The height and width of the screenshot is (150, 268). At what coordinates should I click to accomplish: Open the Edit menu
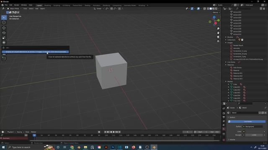coord(11,5)
